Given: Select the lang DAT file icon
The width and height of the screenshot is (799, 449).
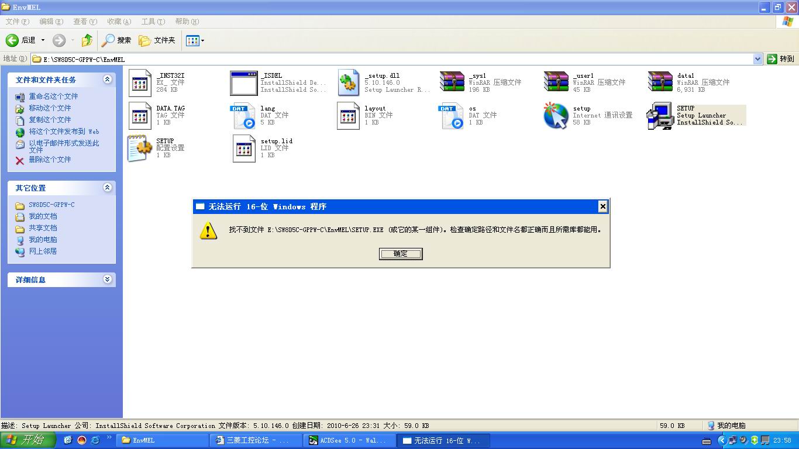Looking at the screenshot, I should pos(243,115).
